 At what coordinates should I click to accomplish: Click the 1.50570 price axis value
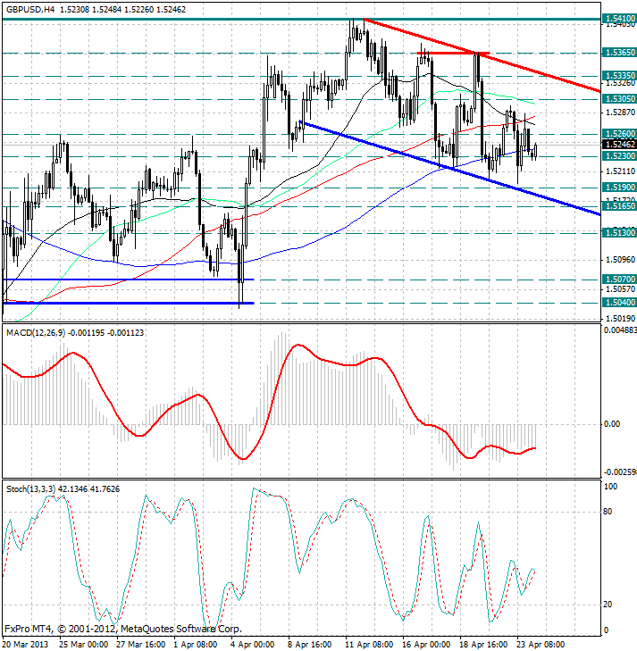pyautogui.click(x=620, y=289)
